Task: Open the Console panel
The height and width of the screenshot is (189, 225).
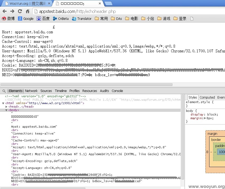Action: pyautogui.click(x=117, y=91)
